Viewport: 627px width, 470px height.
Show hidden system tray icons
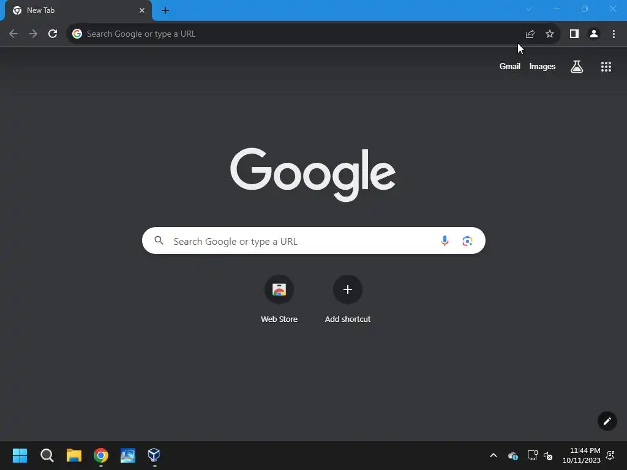point(494,455)
